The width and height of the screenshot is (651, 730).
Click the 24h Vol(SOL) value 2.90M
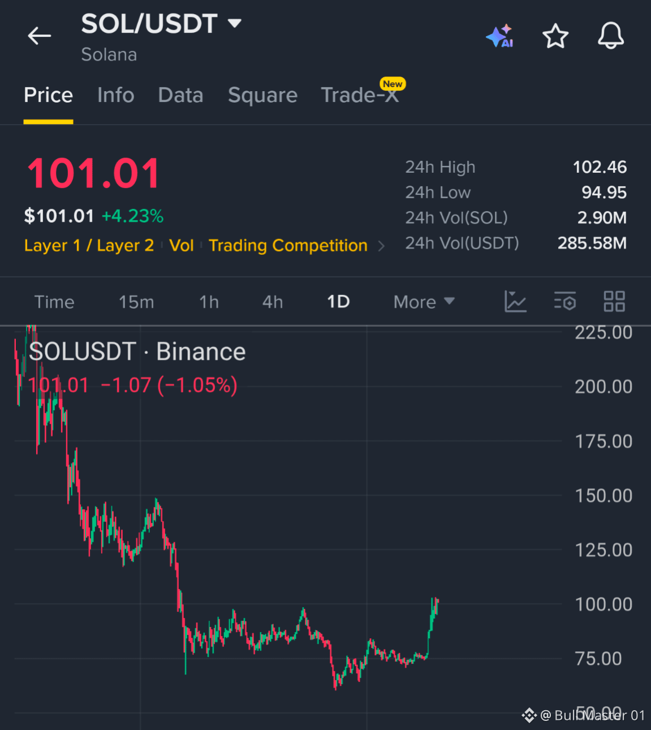(602, 217)
